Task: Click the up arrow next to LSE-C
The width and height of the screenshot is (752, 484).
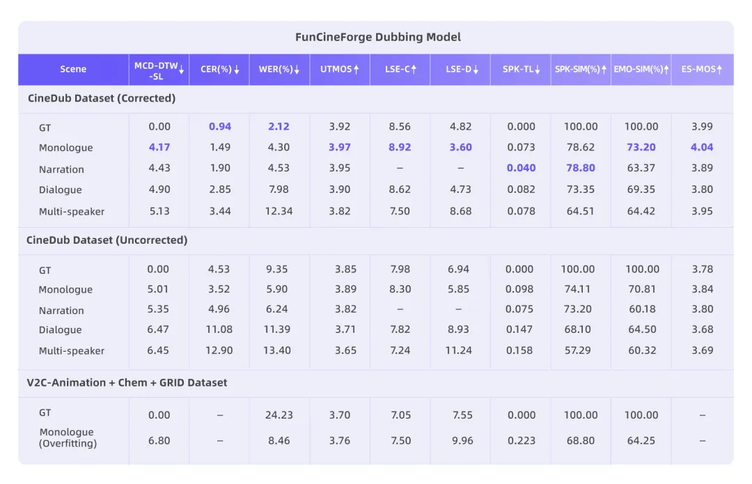Action: 414,70
